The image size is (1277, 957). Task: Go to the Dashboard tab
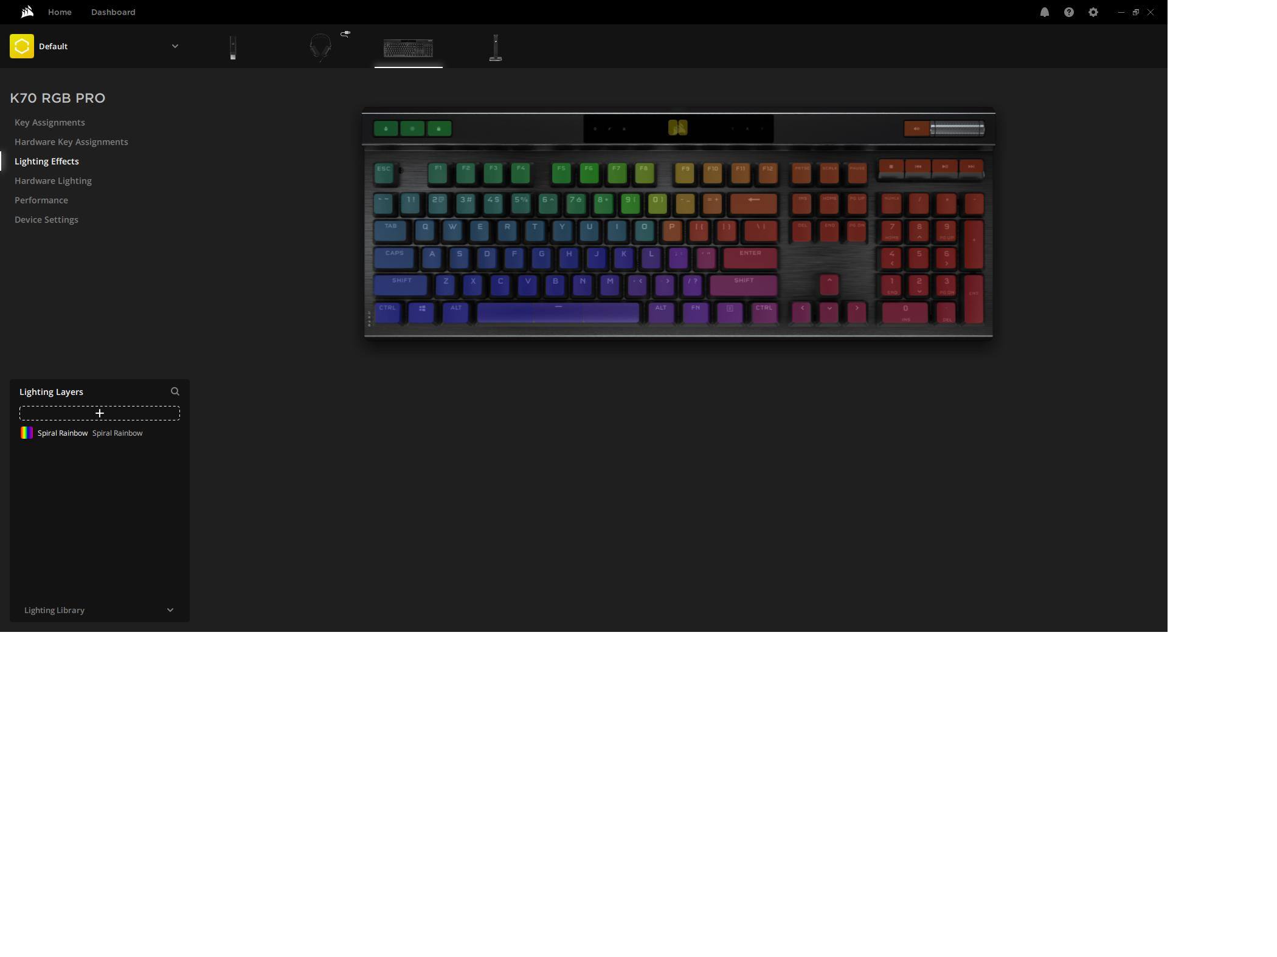[113, 12]
